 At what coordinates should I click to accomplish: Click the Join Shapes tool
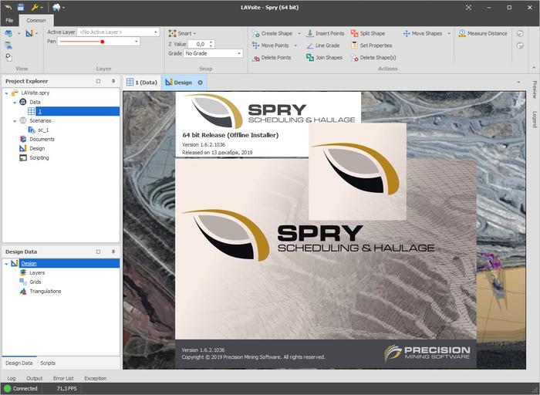point(324,57)
